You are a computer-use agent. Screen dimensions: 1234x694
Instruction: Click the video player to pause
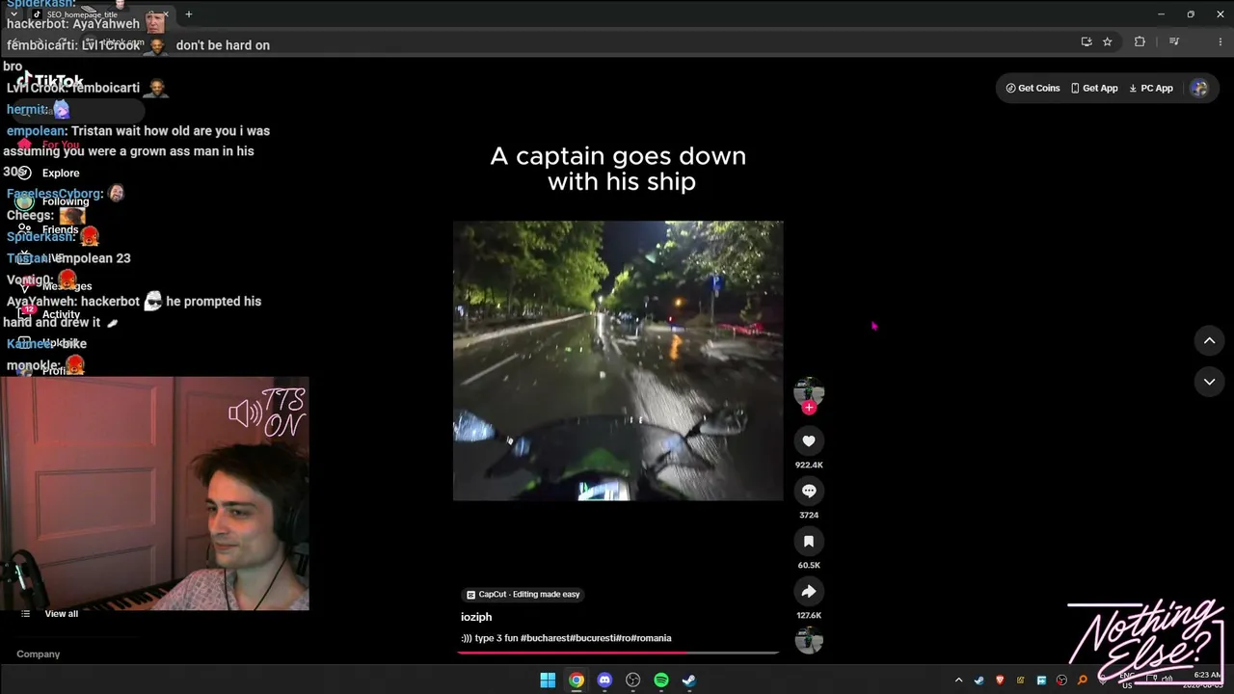click(x=618, y=360)
